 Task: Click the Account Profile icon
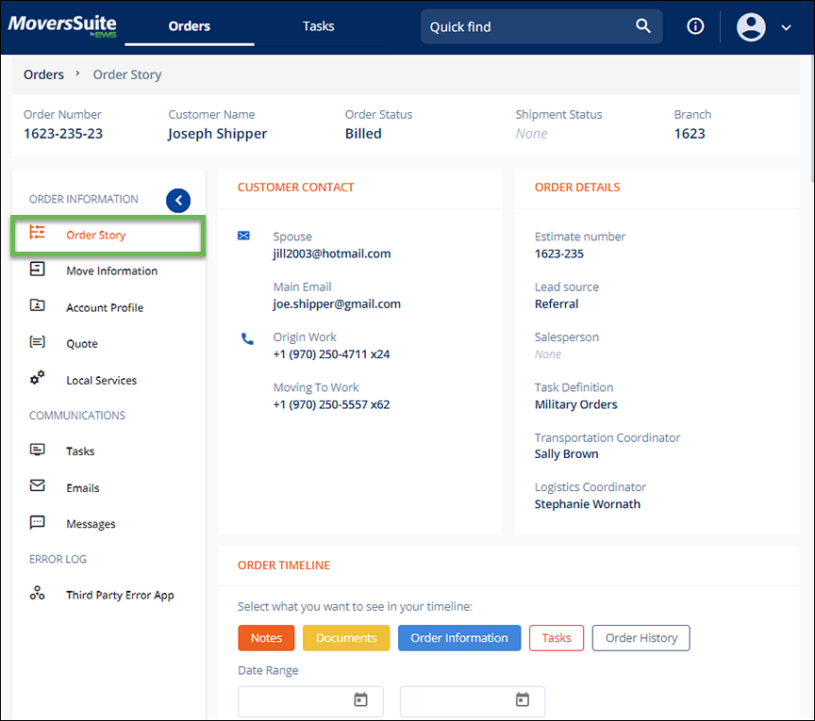coord(36,306)
